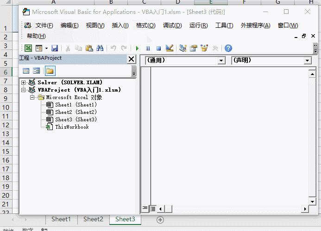Switch to Procedure View button in code window
This screenshot has width=321, height=231.
coord(145,209)
